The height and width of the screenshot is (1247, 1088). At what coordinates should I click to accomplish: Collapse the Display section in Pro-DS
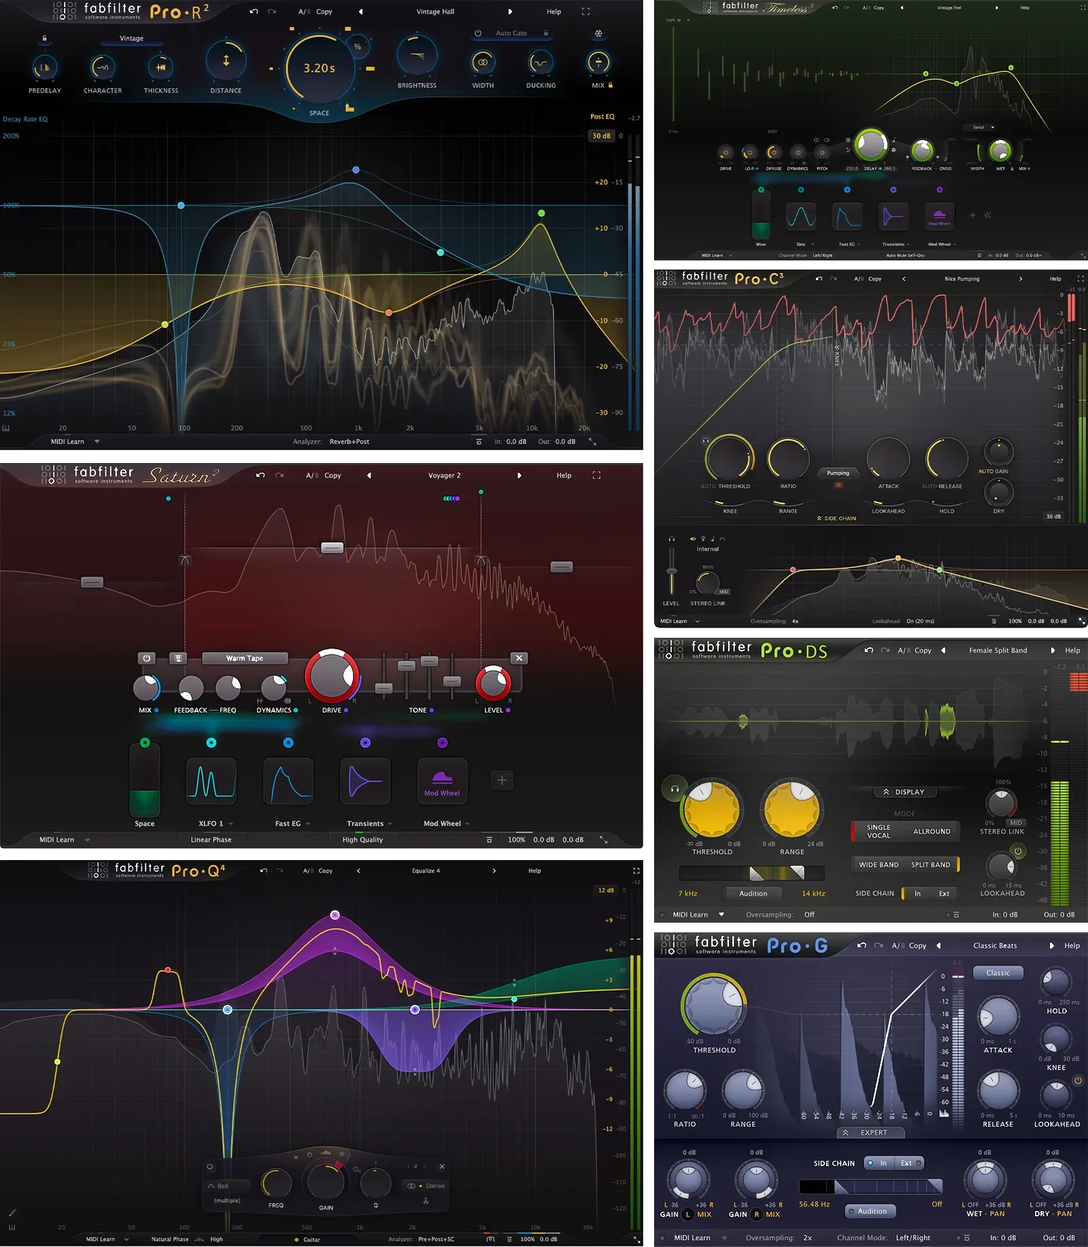pyautogui.click(x=904, y=792)
